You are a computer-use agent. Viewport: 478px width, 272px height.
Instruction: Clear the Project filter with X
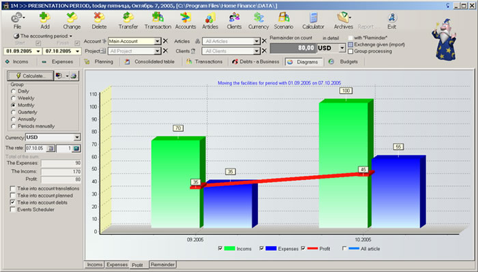(165, 51)
